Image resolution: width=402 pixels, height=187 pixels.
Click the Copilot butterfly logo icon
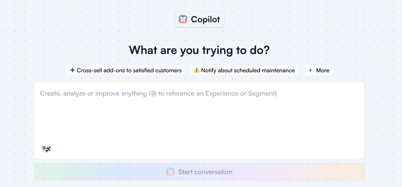(183, 19)
